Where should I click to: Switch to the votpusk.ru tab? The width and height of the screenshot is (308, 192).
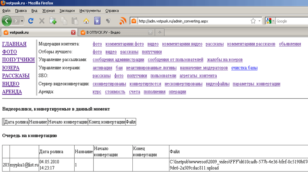point(39,32)
